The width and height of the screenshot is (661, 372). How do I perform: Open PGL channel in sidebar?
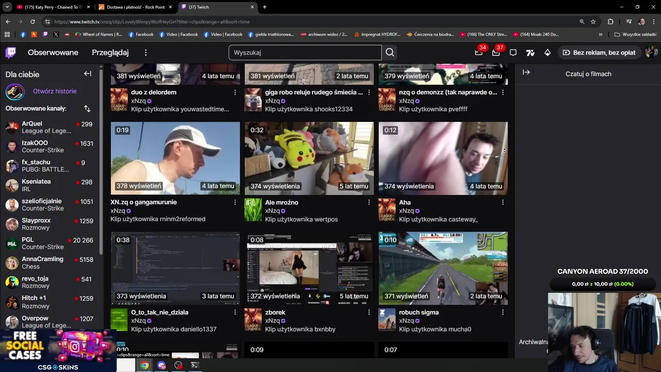(x=49, y=243)
